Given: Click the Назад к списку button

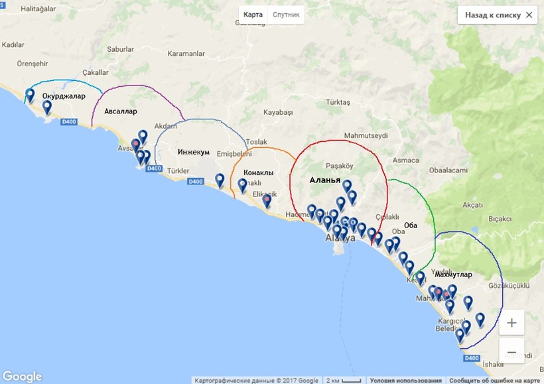Looking at the screenshot, I should [x=498, y=15].
